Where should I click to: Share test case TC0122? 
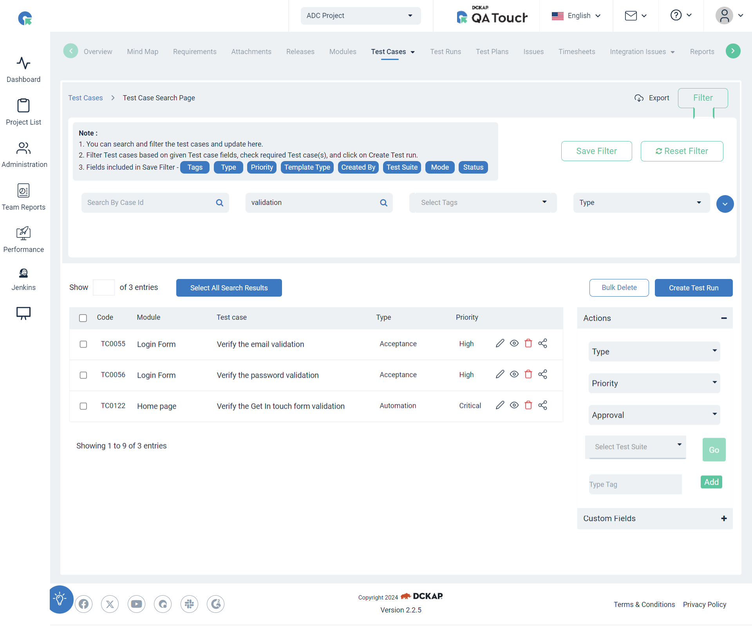click(x=542, y=405)
